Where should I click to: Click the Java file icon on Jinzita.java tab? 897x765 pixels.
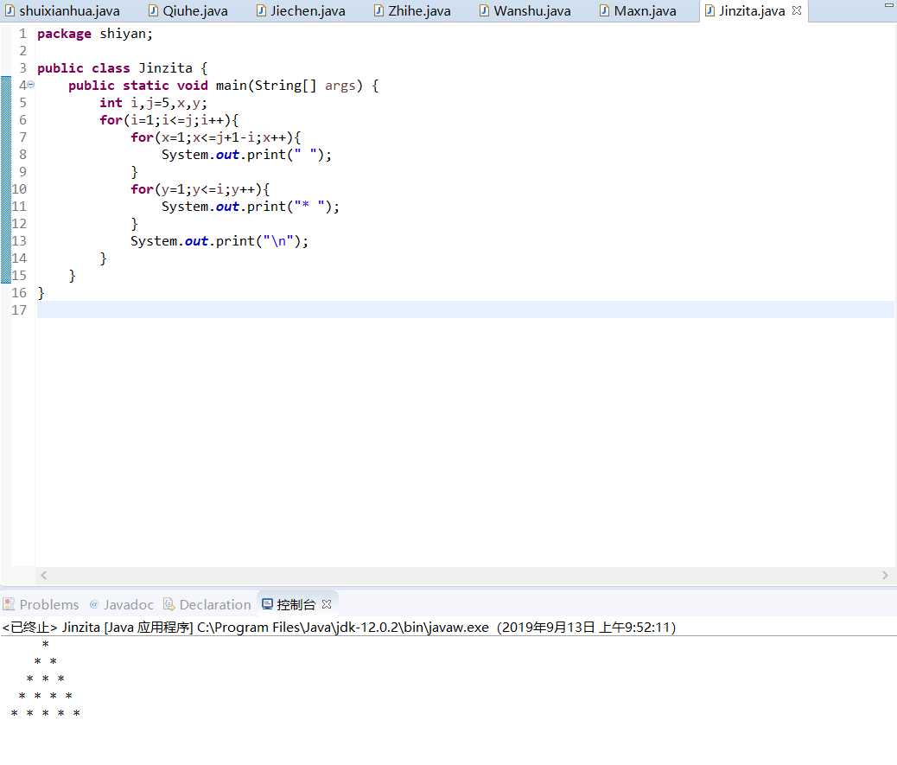pyautogui.click(x=709, y=11)
